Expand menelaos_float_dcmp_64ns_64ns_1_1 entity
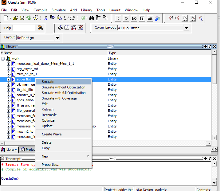 coord(8,64)
